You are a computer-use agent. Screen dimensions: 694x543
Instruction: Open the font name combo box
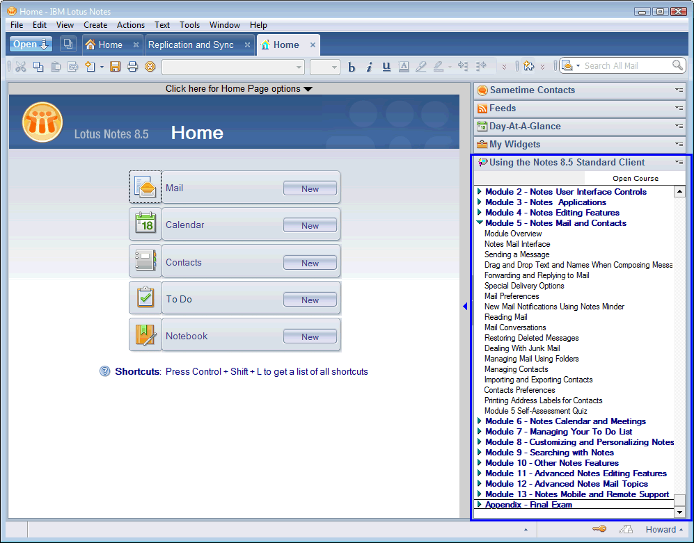233,67
